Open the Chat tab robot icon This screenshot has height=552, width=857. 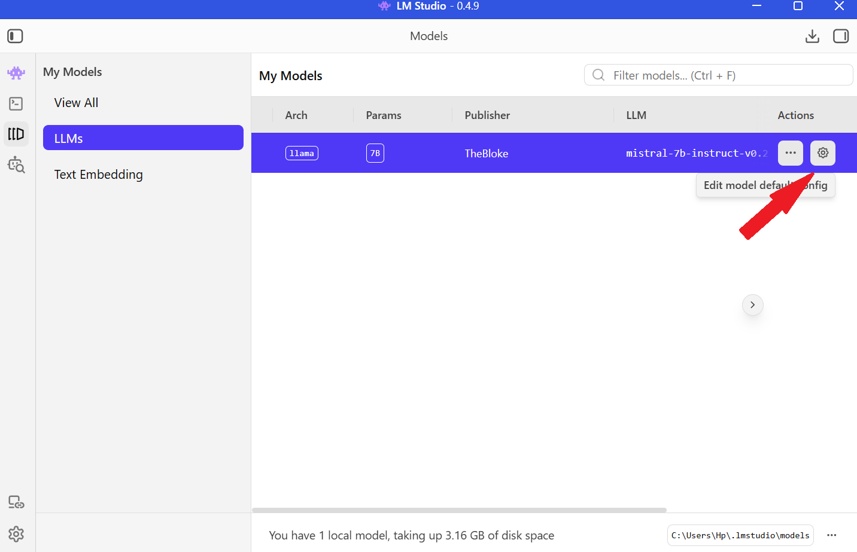[x=16, y=73]
